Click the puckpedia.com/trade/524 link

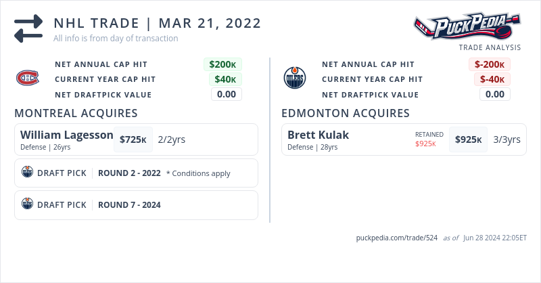click(397, 238)
